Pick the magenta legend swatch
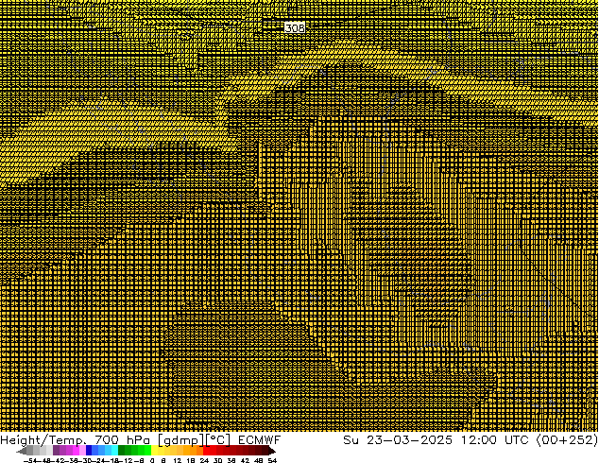 pos(76,451)
